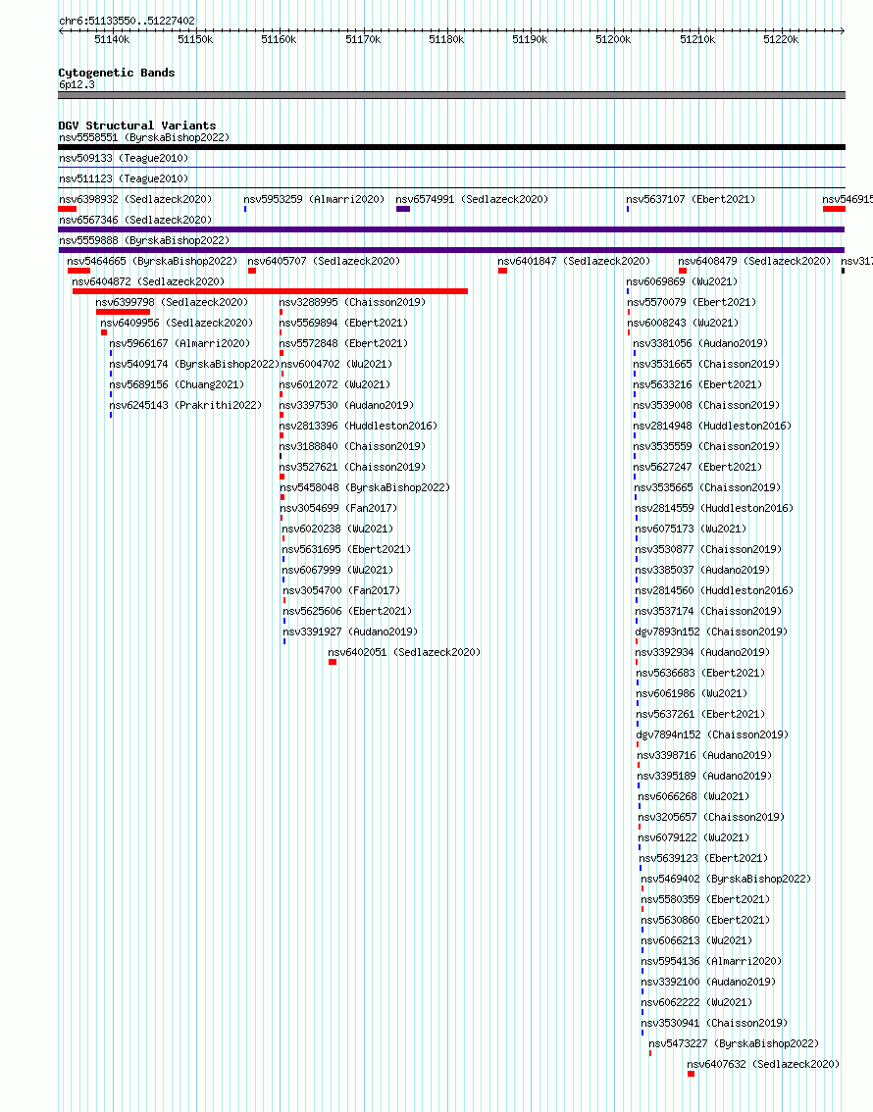Click nsv6004702 (Wu2021) label
Viewport: 873px width, 1112px height.
click(x=336, y=364)
